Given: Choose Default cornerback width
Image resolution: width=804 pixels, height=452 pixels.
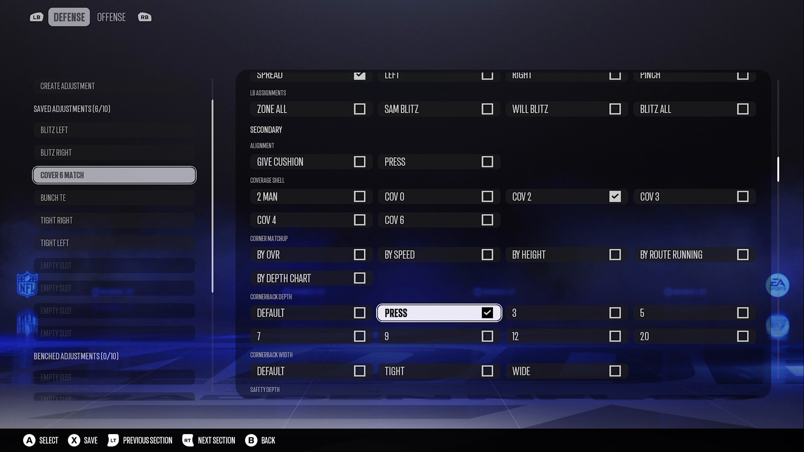Looking at the screenshot, I should tap(311, 371).
